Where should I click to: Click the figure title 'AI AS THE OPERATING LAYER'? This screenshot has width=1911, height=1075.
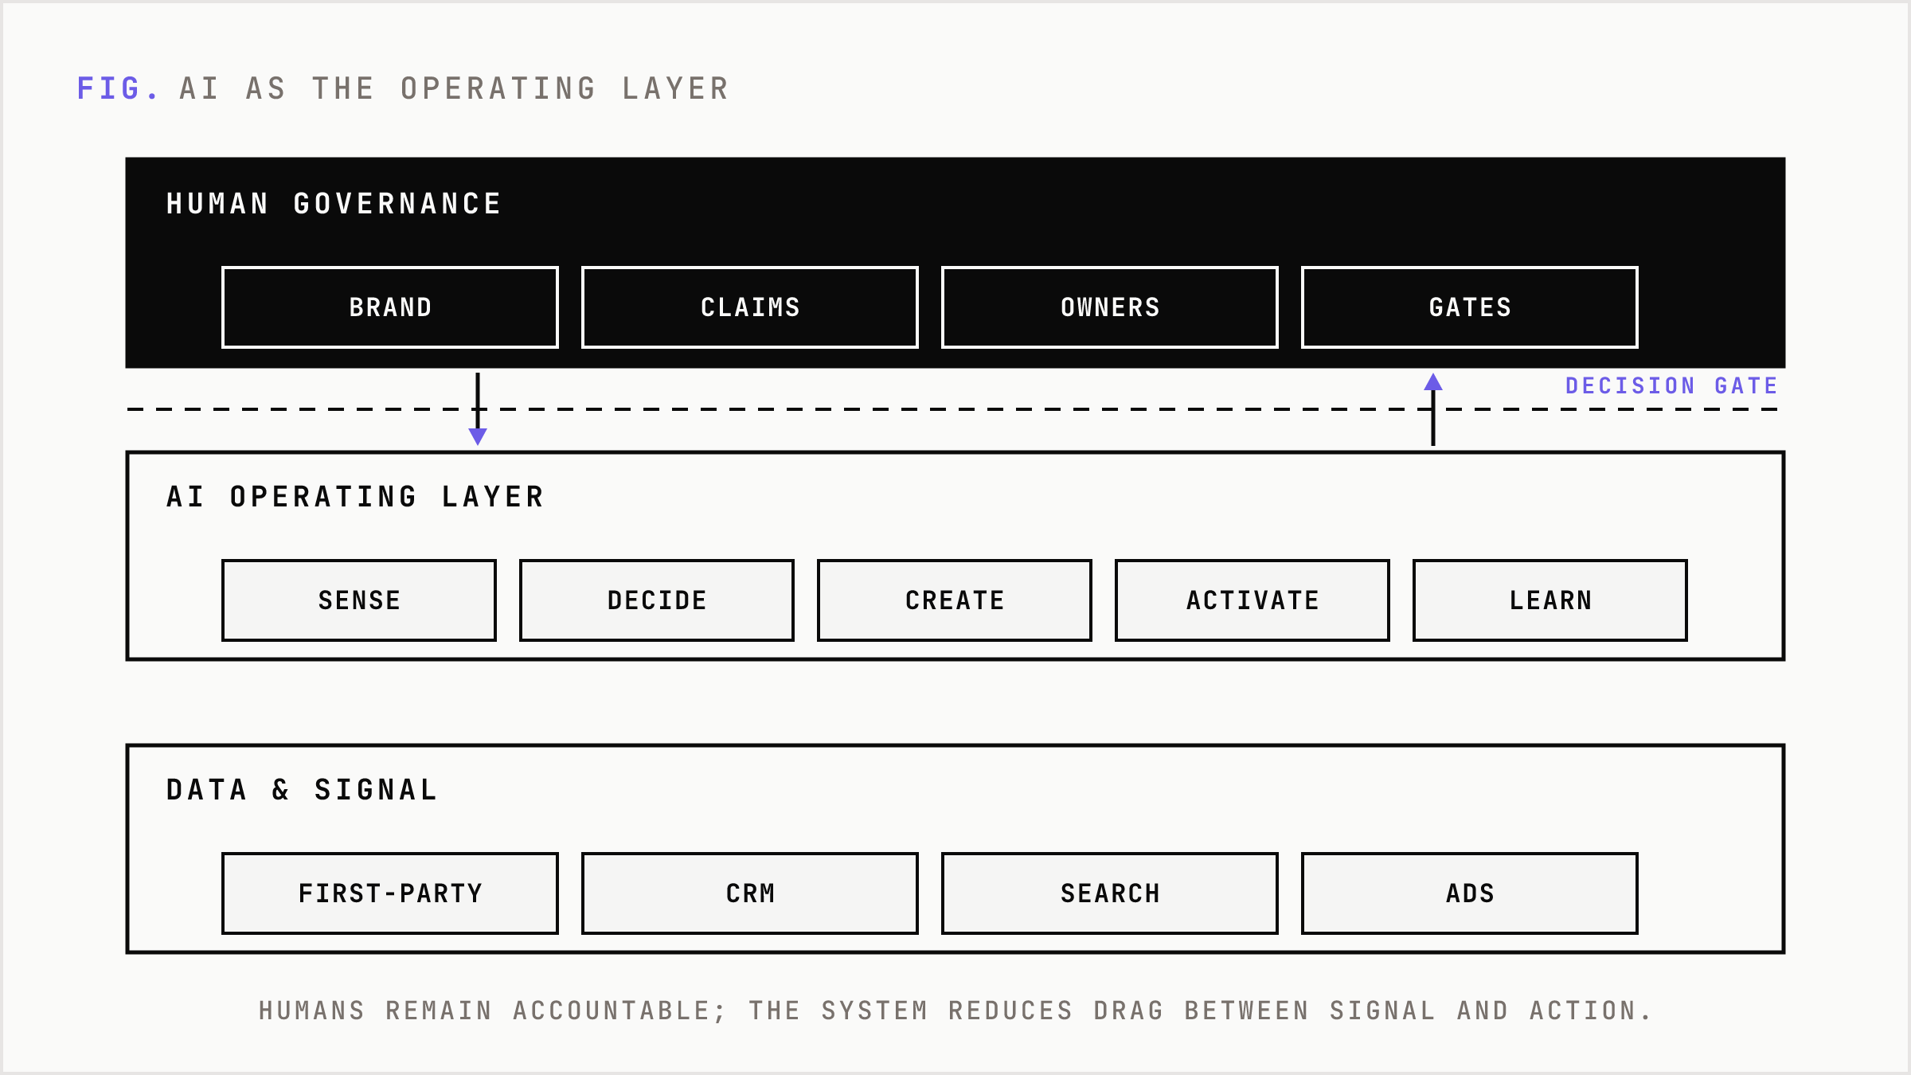tap(455, 88)
